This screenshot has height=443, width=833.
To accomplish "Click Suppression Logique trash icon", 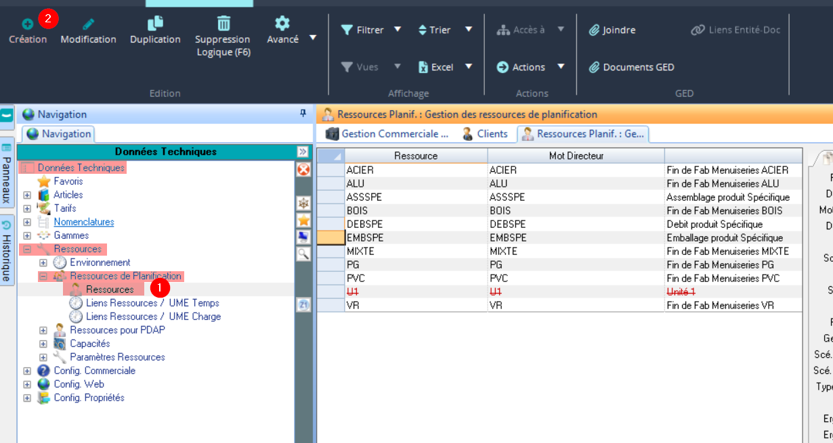I will 223,23.
